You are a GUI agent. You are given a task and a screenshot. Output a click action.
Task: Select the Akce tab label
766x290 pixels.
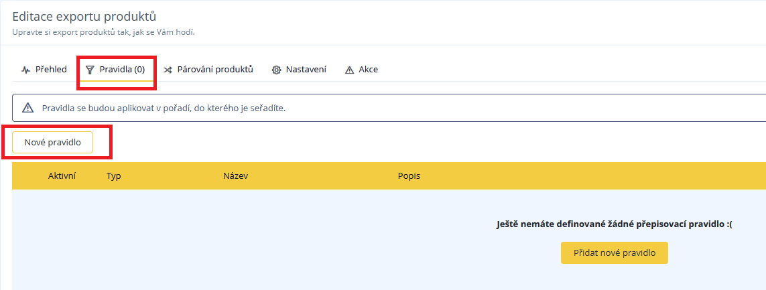(x=368, y=69)
